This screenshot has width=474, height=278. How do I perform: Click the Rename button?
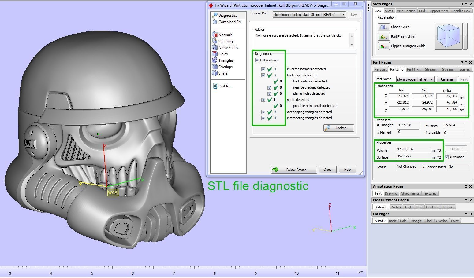click(446, 79)
